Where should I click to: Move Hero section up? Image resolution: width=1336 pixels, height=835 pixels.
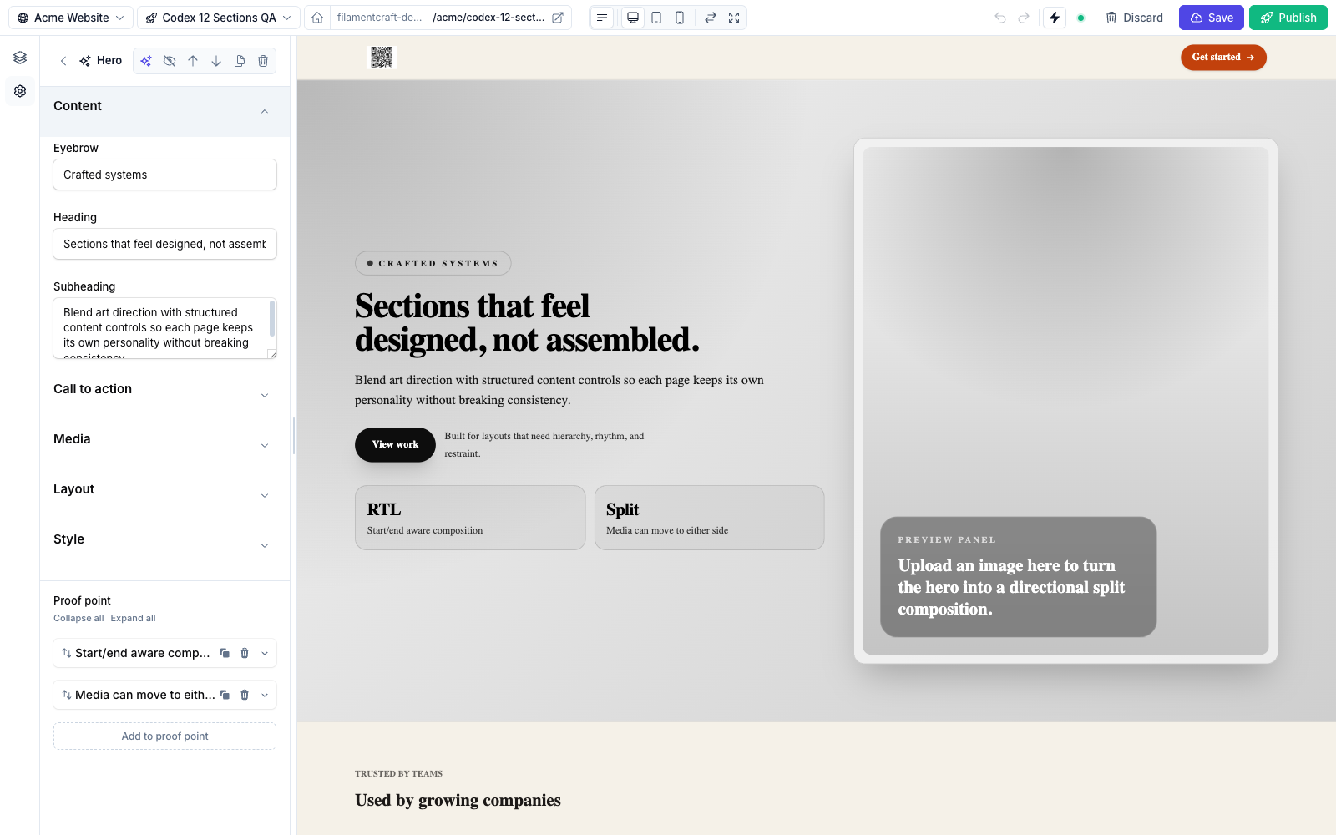tap(193, 61)
